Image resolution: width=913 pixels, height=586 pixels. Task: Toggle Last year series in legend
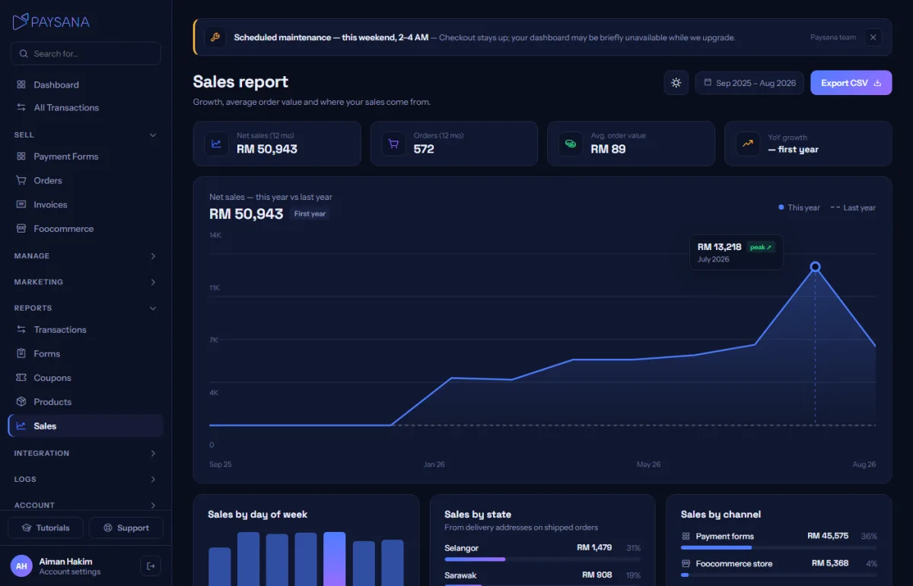(x=853, y=207)
